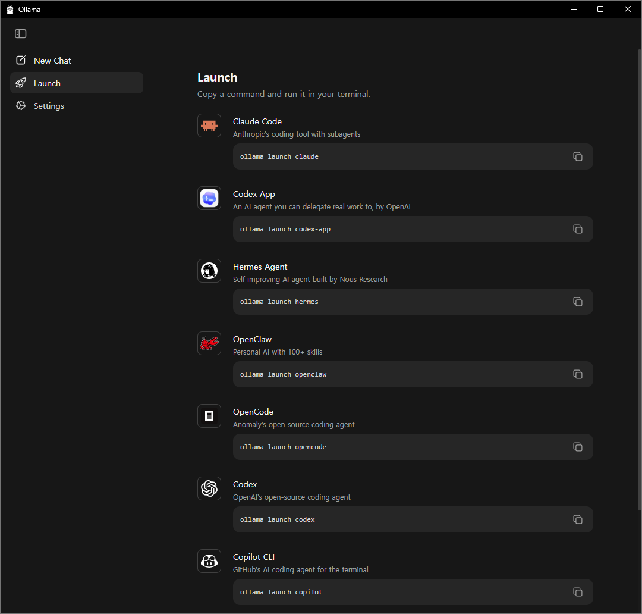
Task: Open New Chat from the sidebar
Action: click(x=77, y=61)
